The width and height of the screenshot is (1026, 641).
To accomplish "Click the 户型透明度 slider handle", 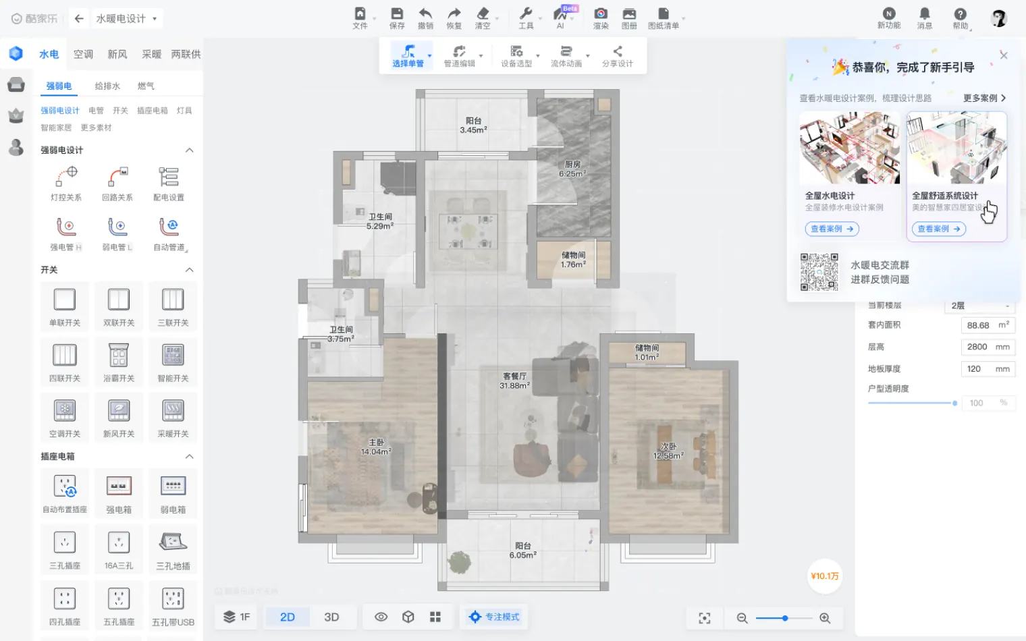I will pos(954,403).
